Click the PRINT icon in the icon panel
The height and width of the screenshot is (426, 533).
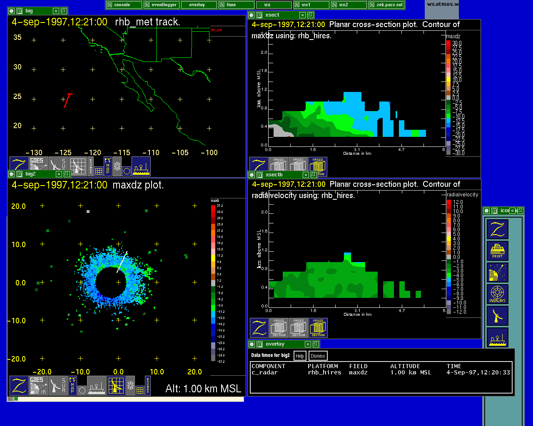(x=498, y=251)
